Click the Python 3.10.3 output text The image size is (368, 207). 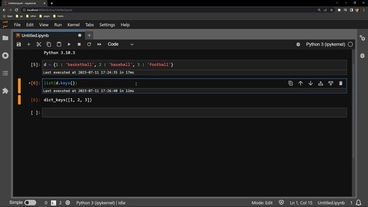(59, 53)
